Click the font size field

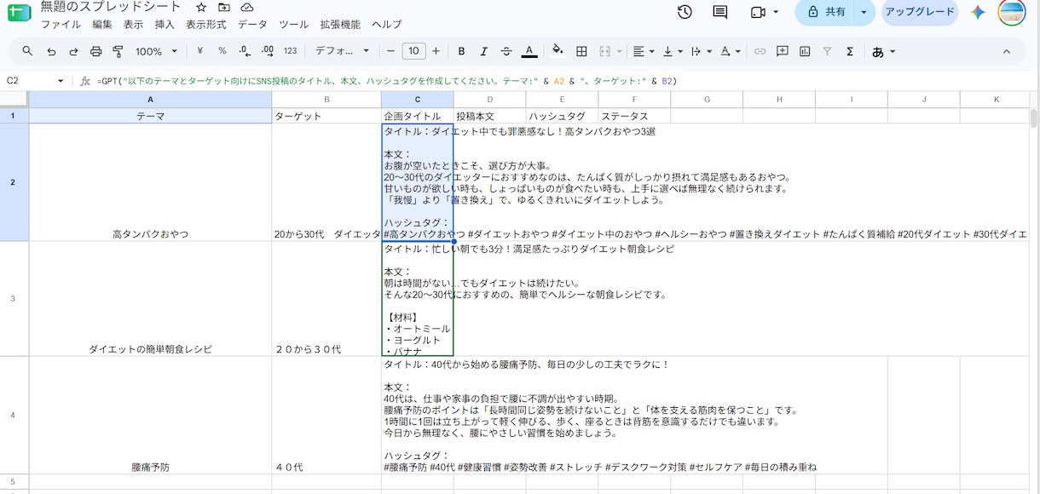413,51
